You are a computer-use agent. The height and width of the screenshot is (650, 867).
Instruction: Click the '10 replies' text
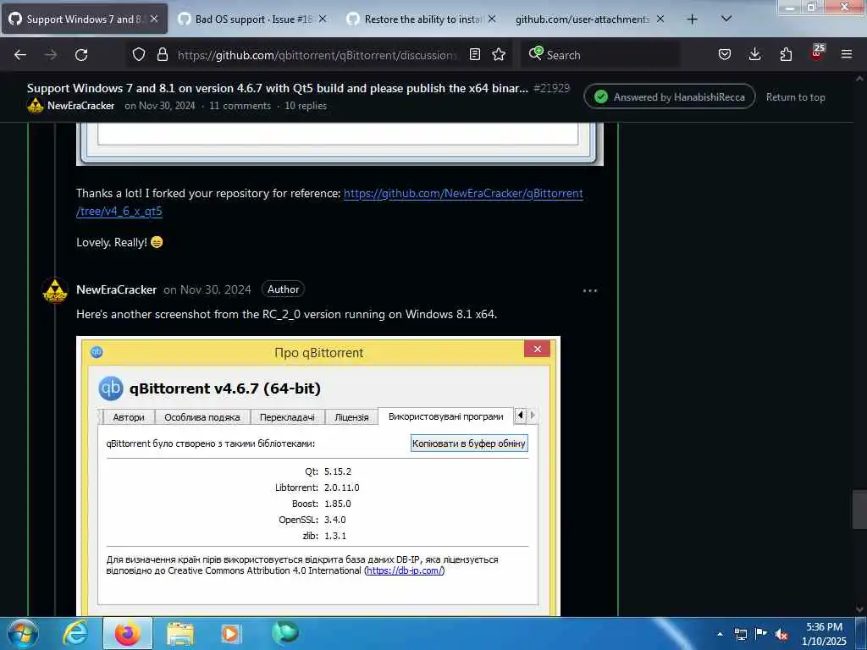[x=305, y=106]
